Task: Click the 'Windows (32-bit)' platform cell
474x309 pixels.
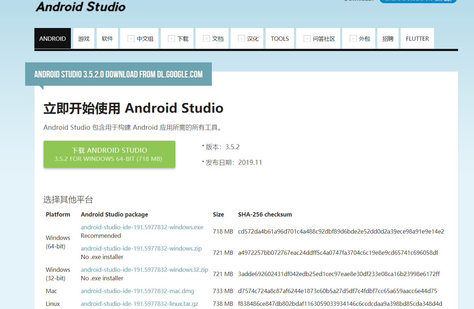Action: [58, 274]
